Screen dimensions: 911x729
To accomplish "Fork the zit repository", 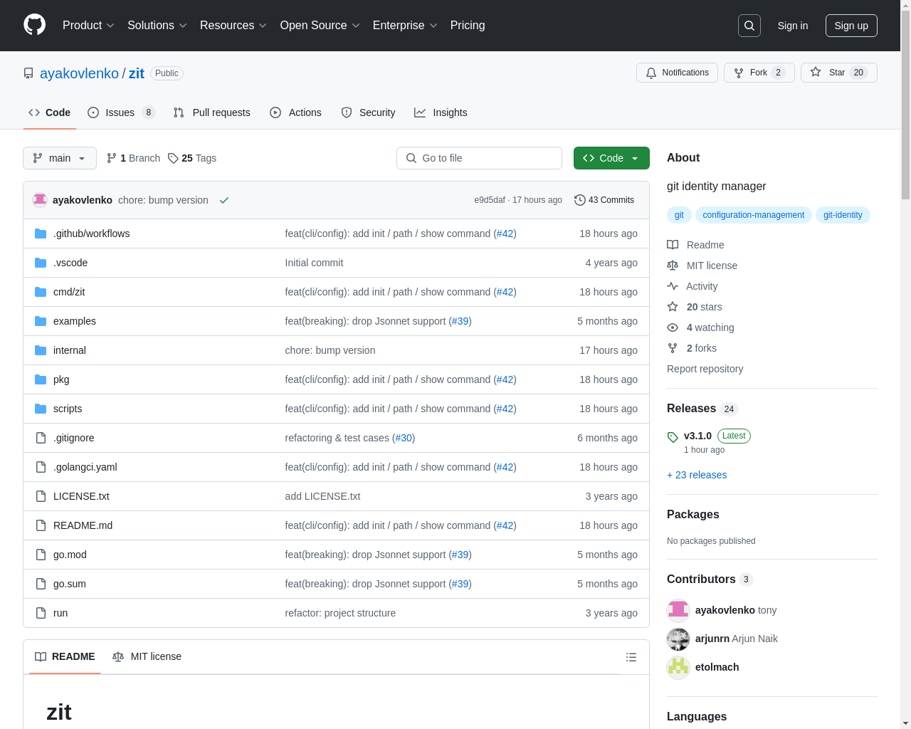I will (x=759, y=73).
